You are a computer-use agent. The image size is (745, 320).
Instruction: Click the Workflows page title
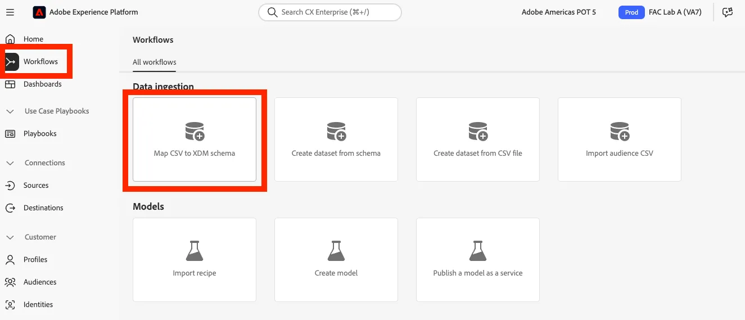point(153,40)
